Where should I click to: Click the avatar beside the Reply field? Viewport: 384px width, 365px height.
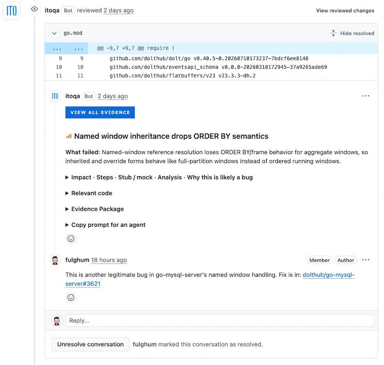click(57, 320)
